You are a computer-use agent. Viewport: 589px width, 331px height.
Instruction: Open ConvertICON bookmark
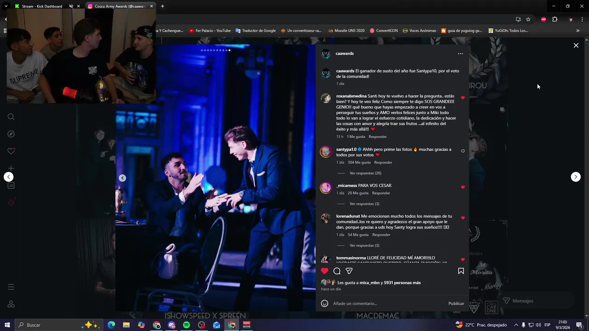pyautogui.click(x=384, y=31)
